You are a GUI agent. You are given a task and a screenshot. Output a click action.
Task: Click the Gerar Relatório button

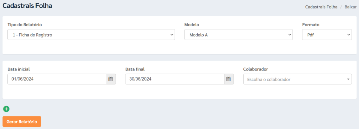pos(22,121)
